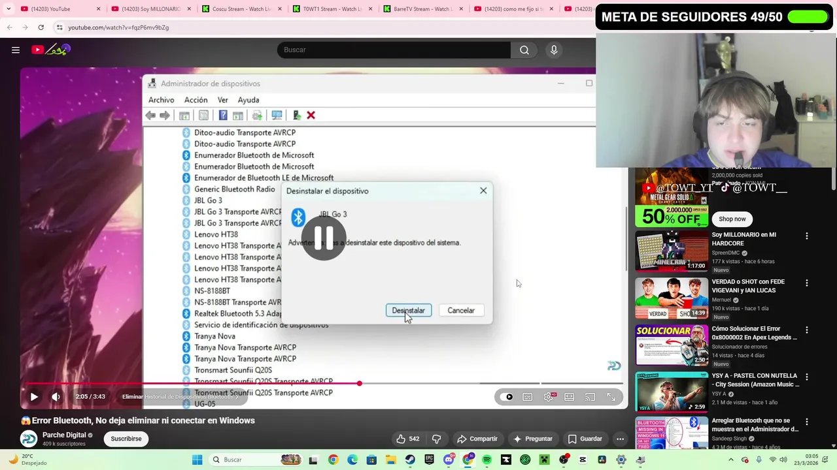This screenshot has height=470, width=837.
Task: Go back with the browser back arrow
Action: pos(9,27)
